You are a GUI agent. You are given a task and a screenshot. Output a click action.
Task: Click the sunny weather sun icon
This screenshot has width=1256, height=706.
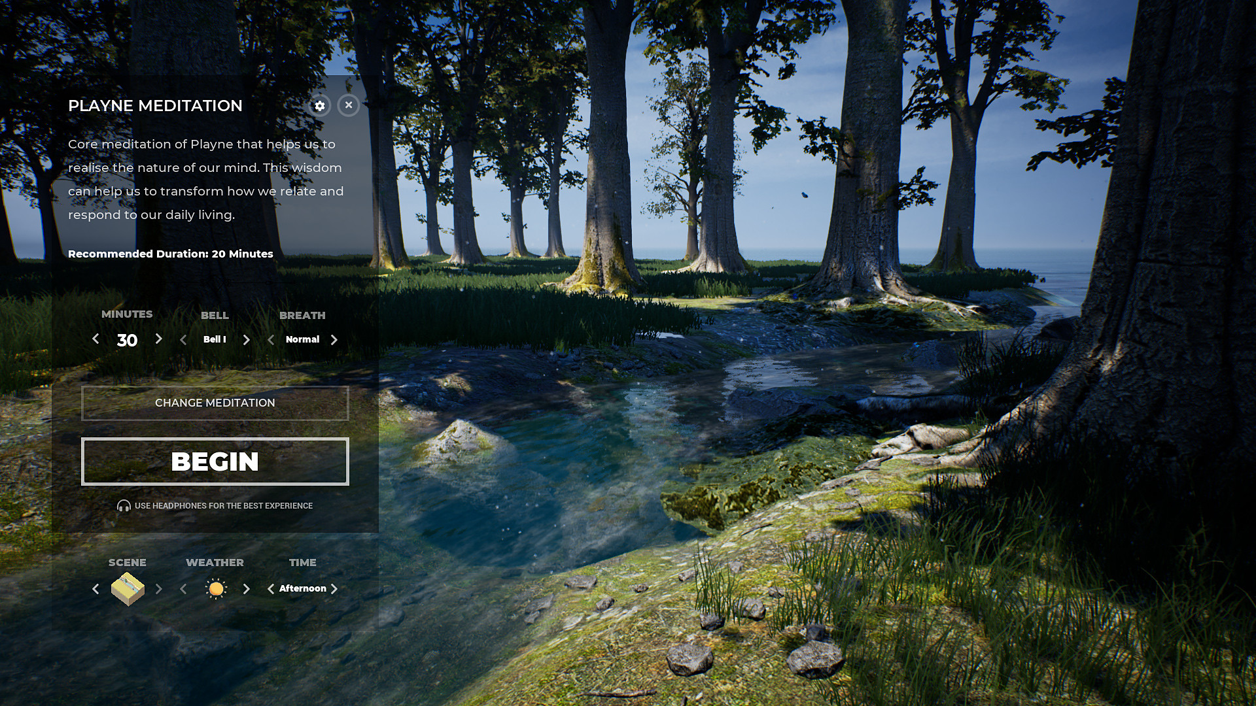pyautogui.click(x=216, y=588)
